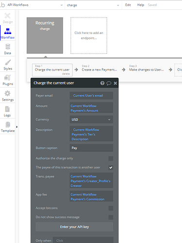Open help for Charge the current user
The image size is (182, 243).
(x=102, y=83)
